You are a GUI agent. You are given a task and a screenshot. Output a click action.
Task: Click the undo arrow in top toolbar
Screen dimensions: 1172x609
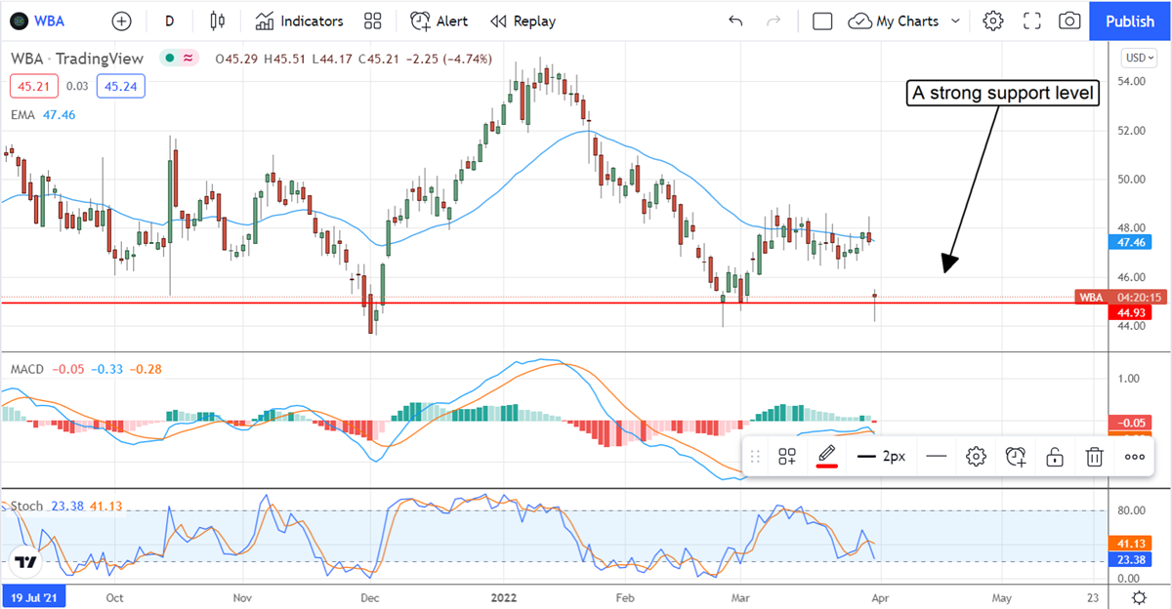(x=735, y=20)
